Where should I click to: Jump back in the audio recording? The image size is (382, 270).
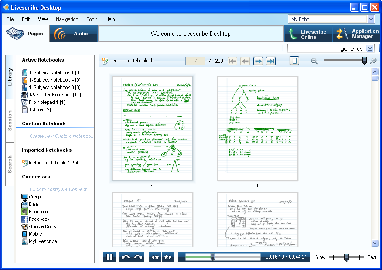pos(126,257)
